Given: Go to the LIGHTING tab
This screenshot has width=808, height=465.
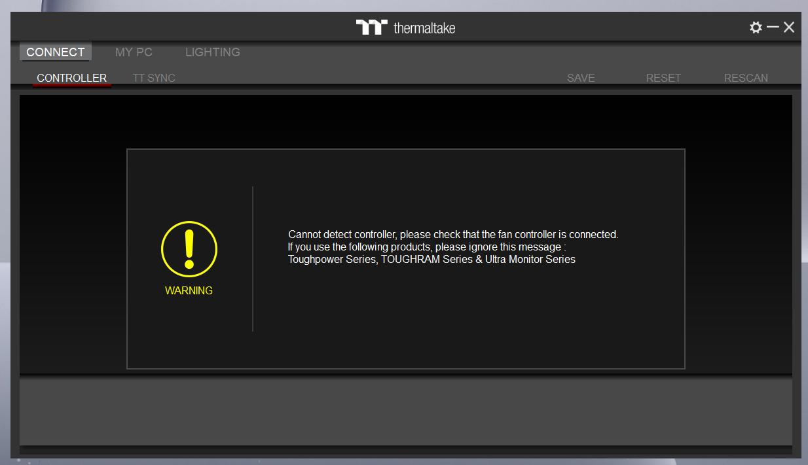Looking at the screenshot, I should pos(213,52).
